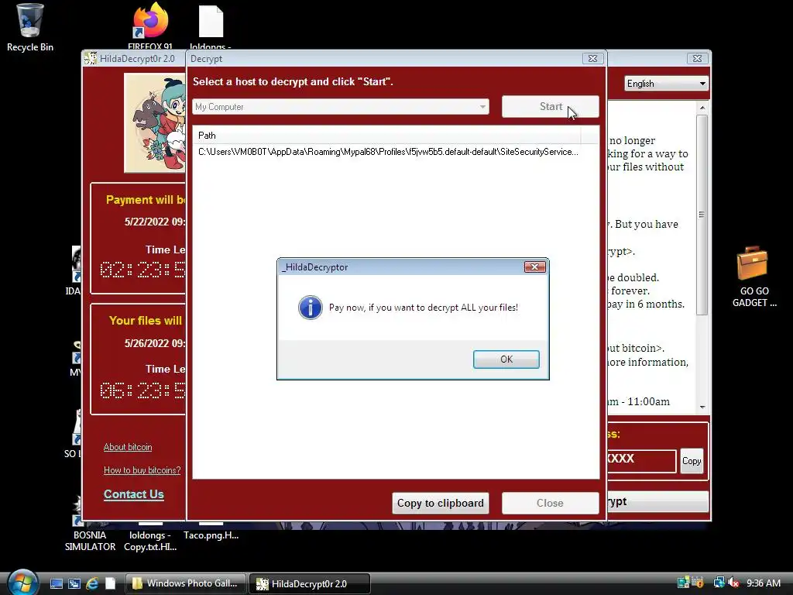Viewport: 793px width, 595px height.
Task: Select the Firefox 91 desktop shortcut
Action: (x=150, y=26)
